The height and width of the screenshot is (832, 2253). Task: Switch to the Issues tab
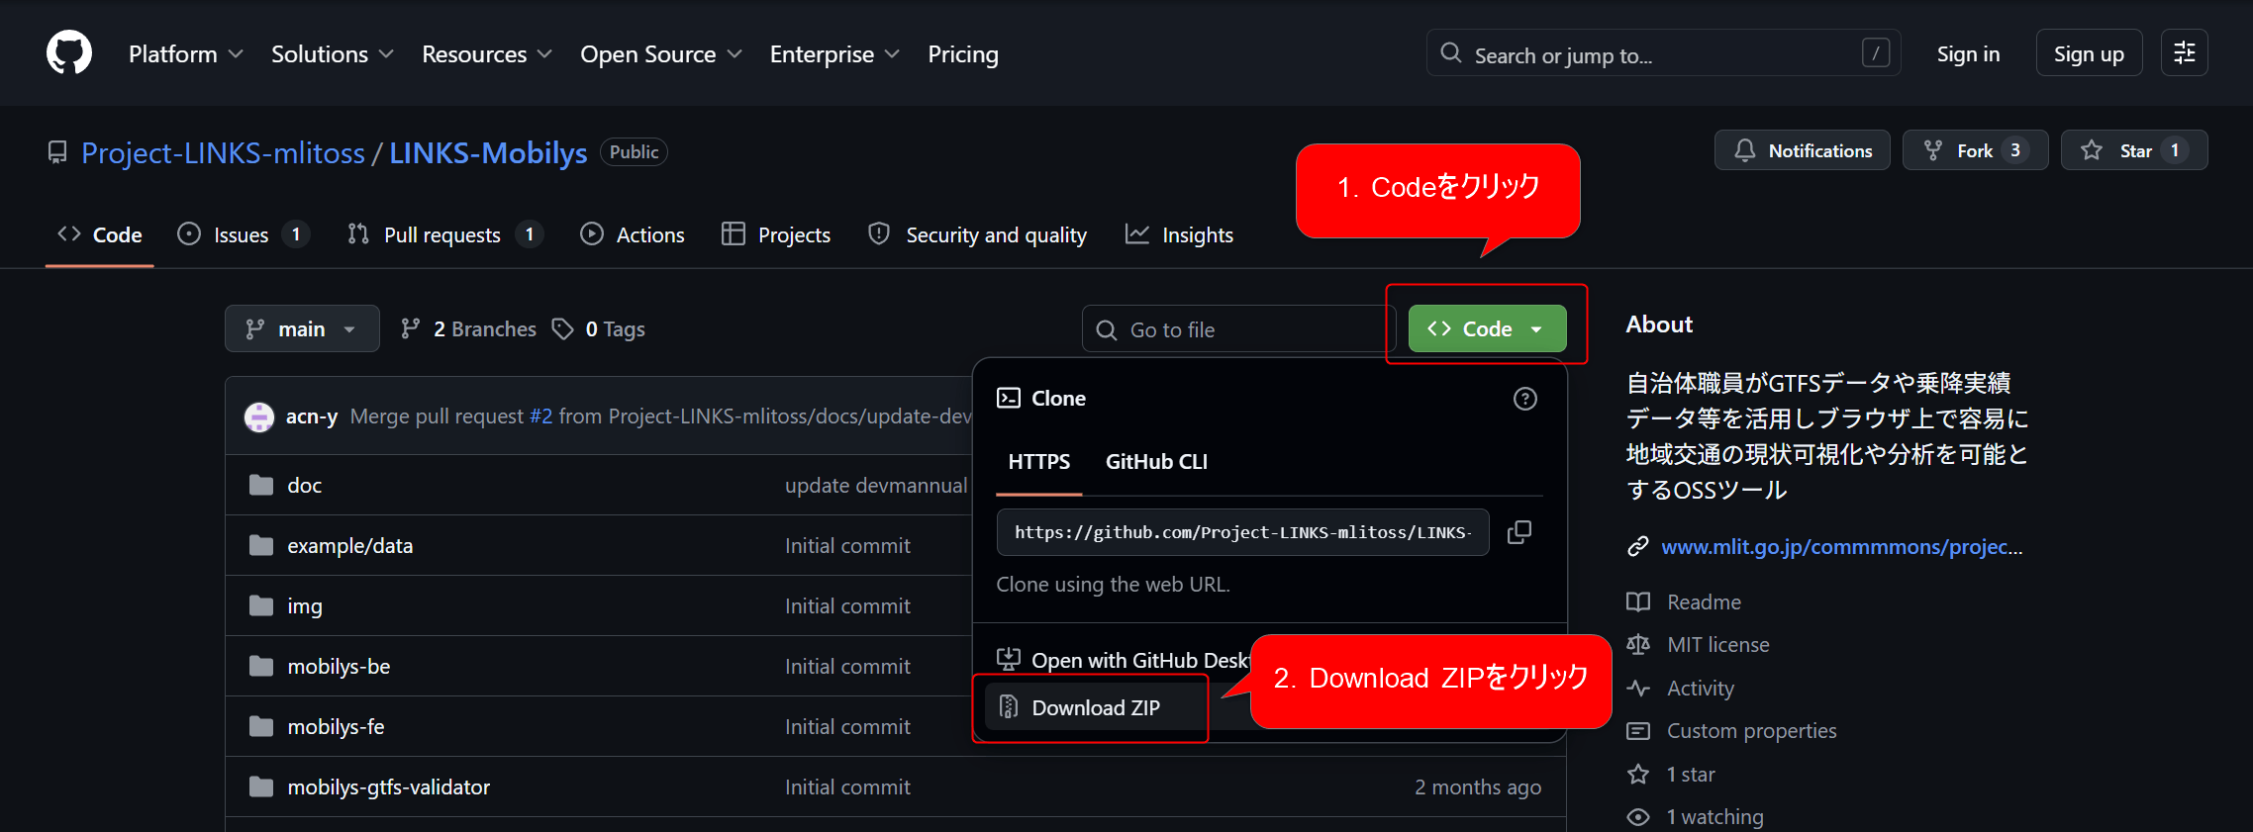pos(243,234)
